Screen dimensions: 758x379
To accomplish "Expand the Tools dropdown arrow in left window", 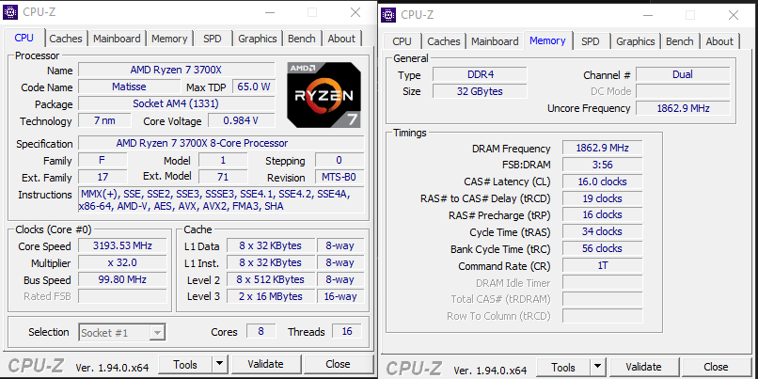I will 219,364.
